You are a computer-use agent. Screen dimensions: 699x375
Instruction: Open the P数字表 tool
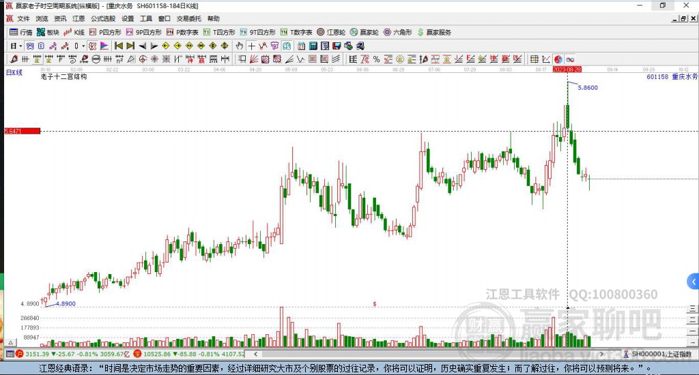(x=182, y=32)
